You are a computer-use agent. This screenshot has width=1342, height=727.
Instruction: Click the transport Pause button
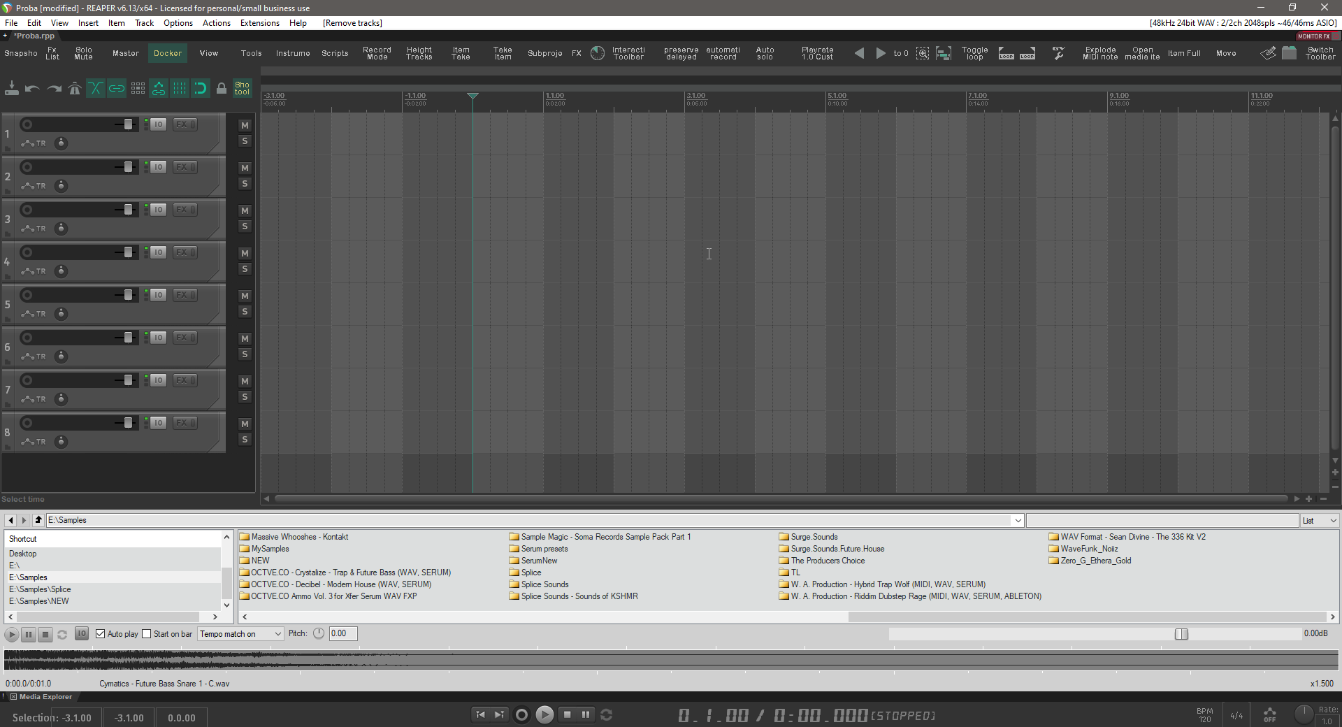tap(586, 714)
